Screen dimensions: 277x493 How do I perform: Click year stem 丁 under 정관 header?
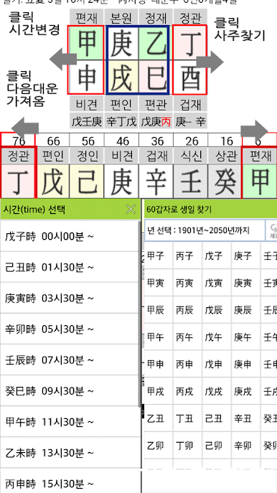189,42
